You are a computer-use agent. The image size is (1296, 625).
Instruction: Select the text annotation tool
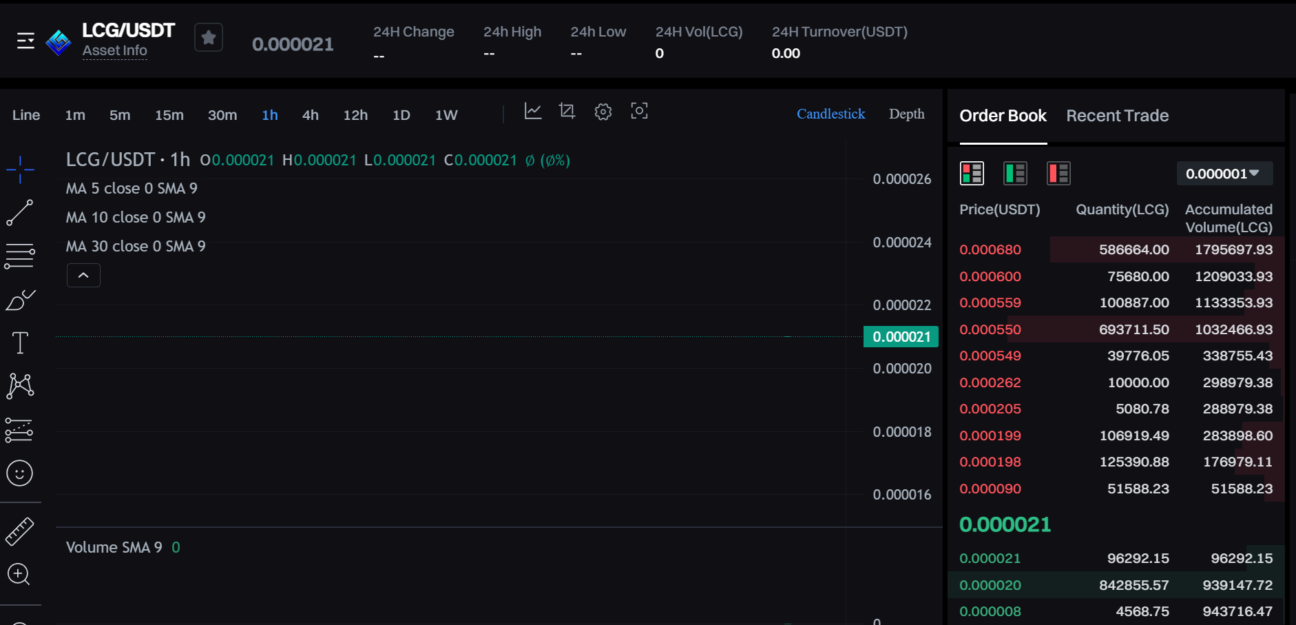coord(20,342)
